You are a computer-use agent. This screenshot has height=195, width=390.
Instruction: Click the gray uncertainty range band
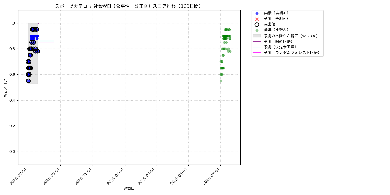[x=33, y=53]
